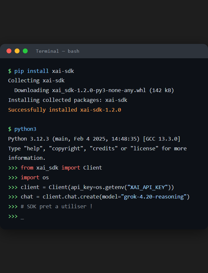Click the "XAI_API_KEY" string

click(x=147, y=187)
